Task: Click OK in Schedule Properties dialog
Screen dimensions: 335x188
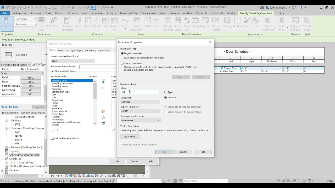Action: (x=118, y=161)
